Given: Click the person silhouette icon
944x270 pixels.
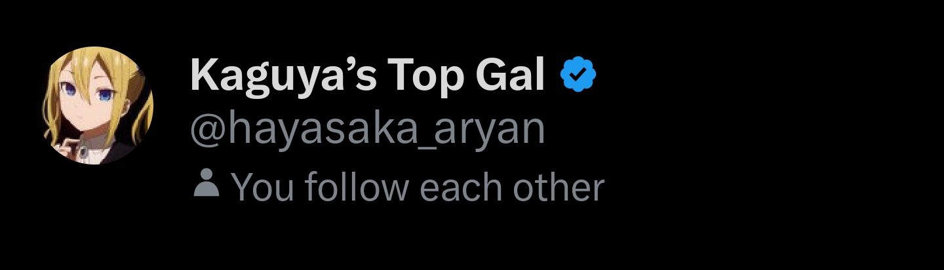Looking at the screenshot, I should click(207, 183).
